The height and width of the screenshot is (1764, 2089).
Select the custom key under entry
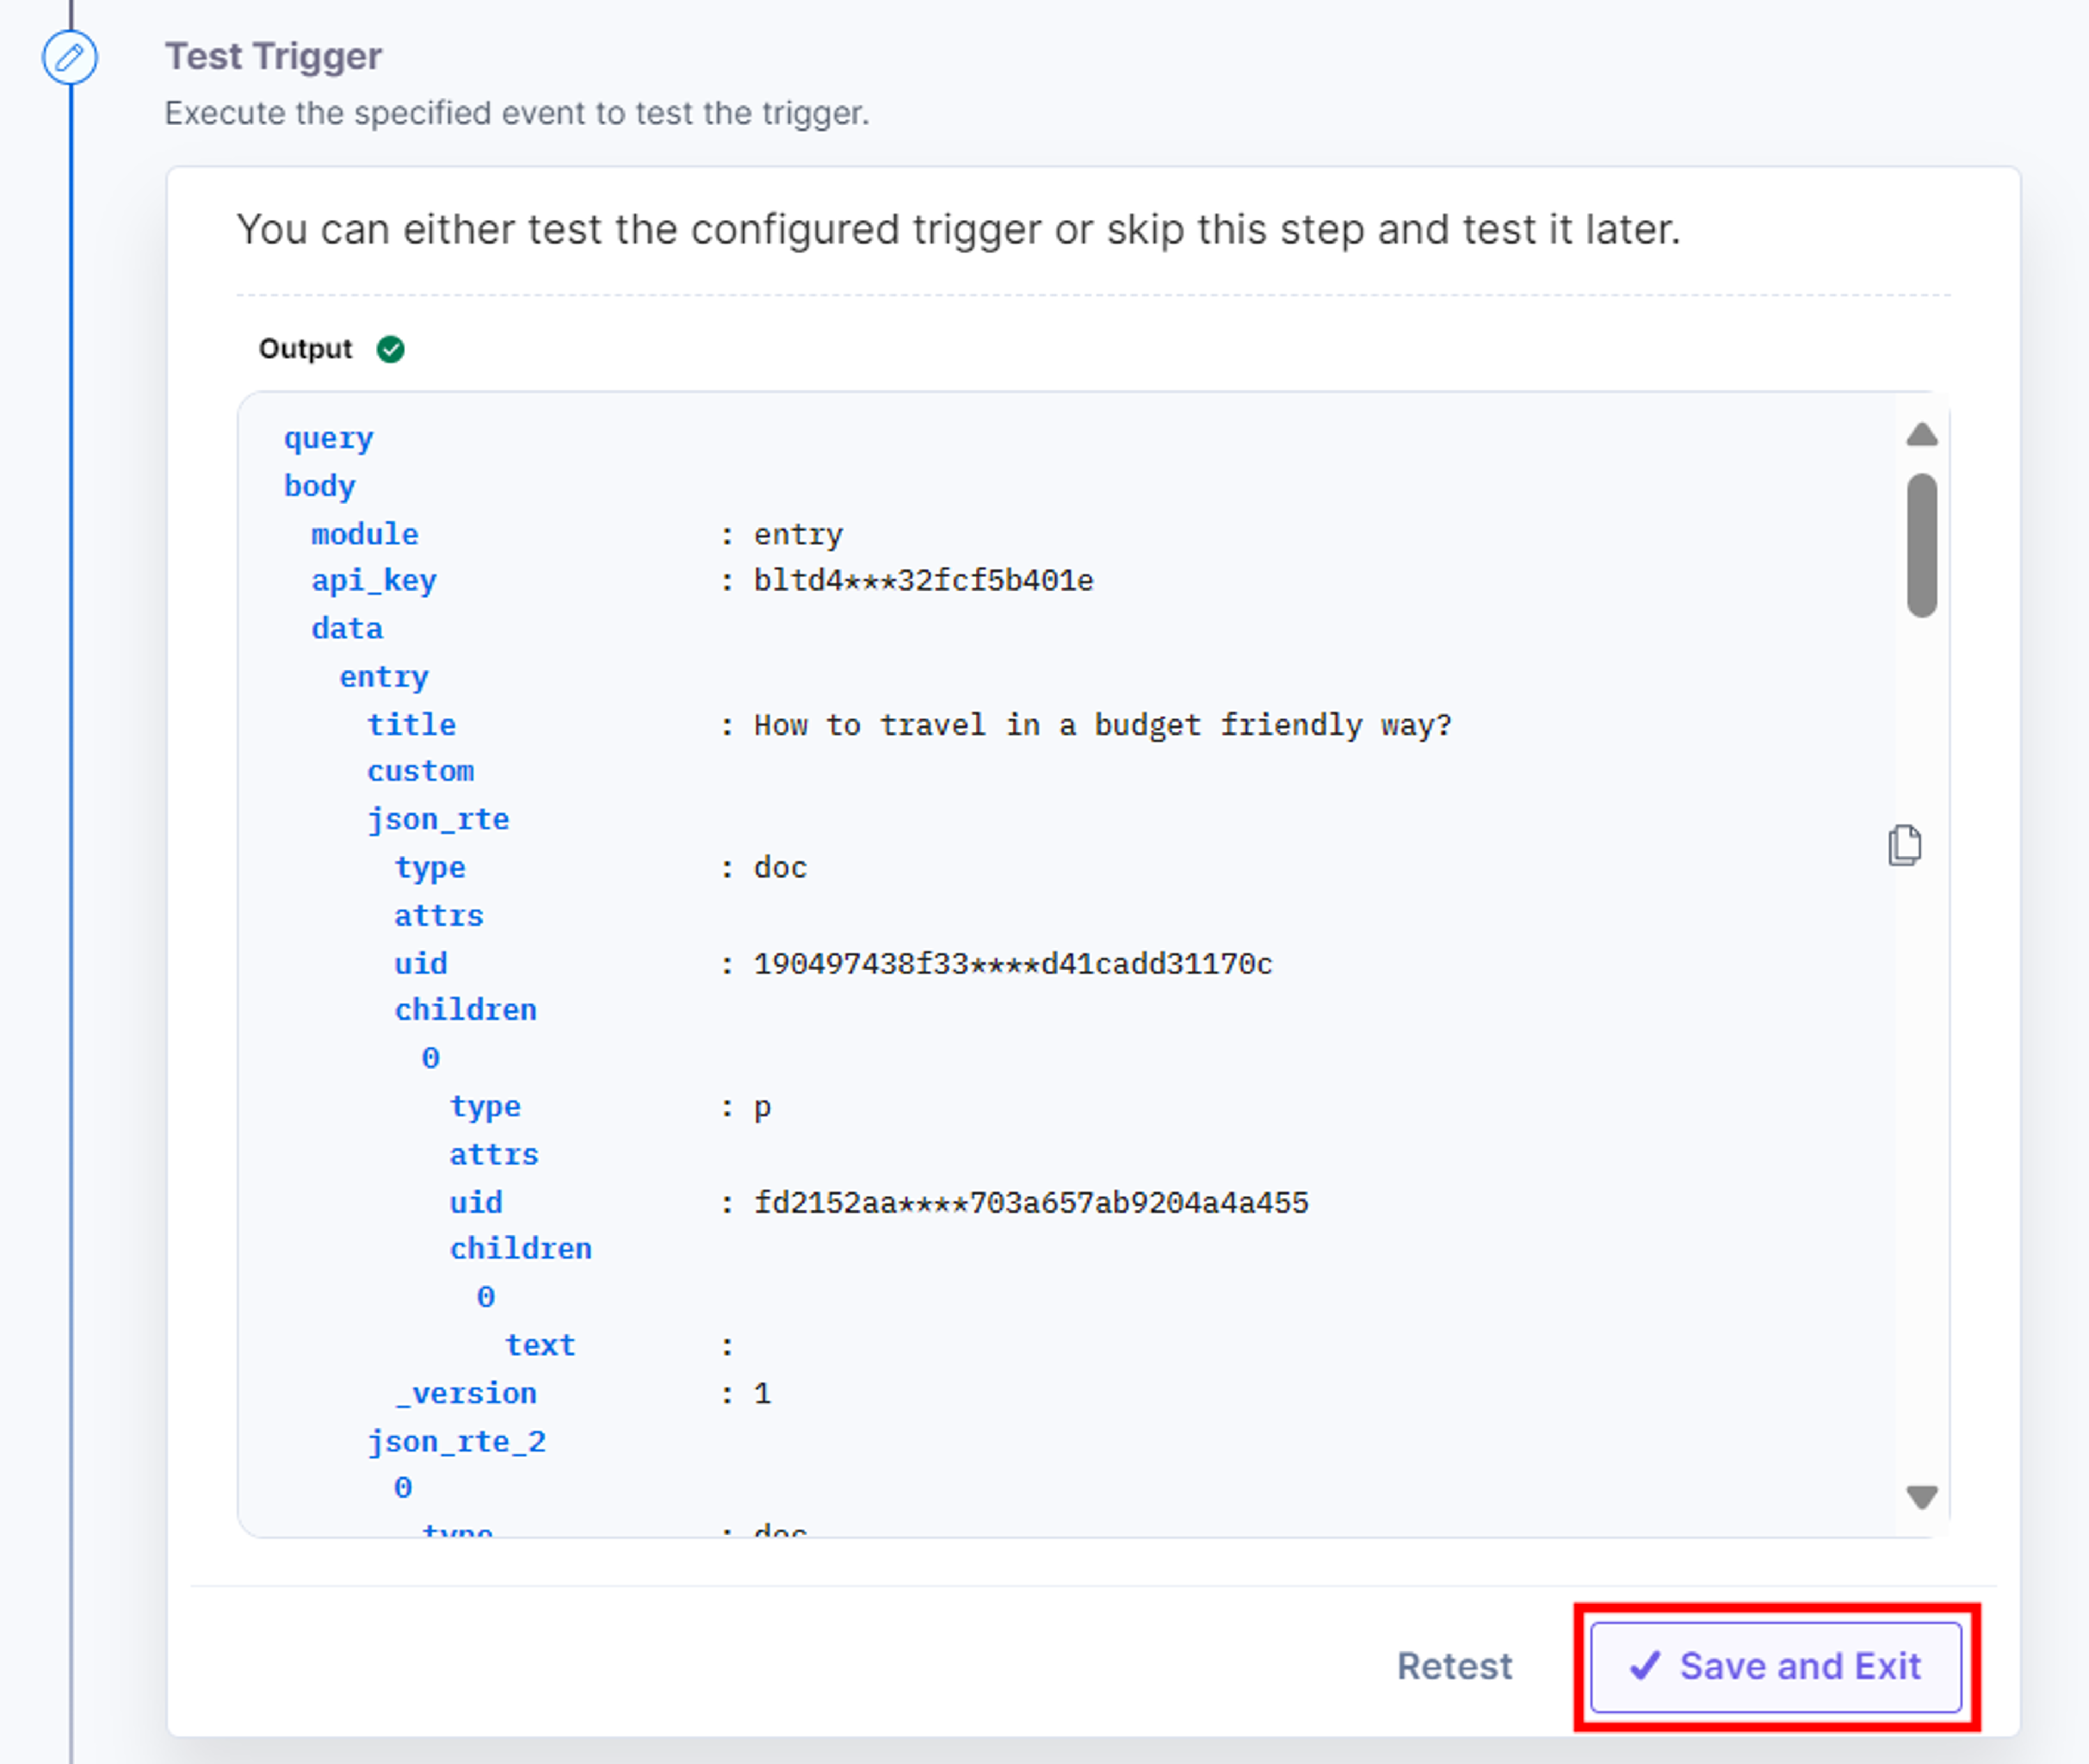coord(420,772)
